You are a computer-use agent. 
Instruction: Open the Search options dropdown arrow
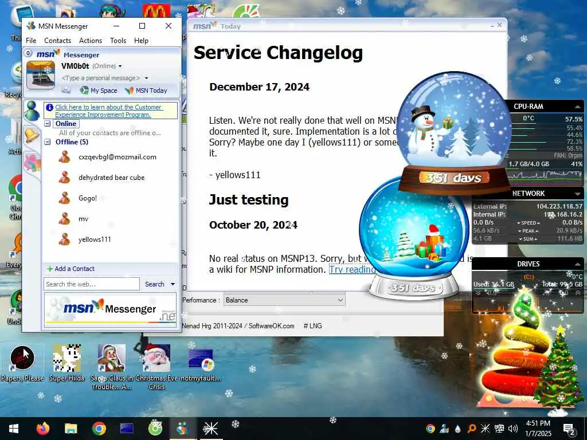pos(173,284)
